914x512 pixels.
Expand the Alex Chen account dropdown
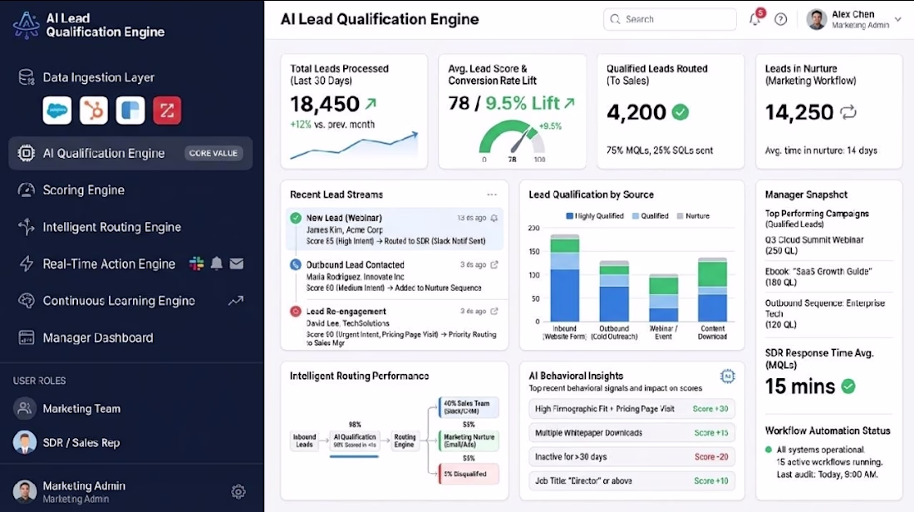click(x=897, y=19)
